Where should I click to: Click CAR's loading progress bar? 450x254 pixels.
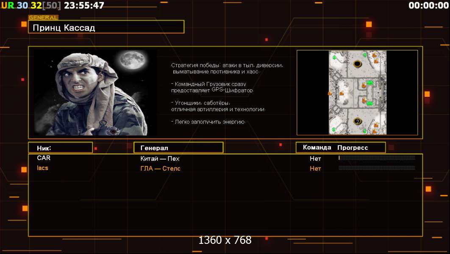pyautogui.click(x=377, y=157)
